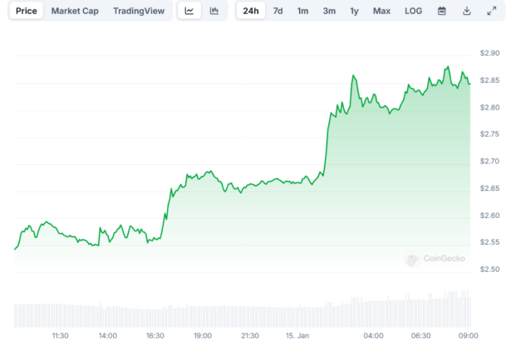Click the 19:00 time axis label
Image resolution: width=511 pixels, height=340 pixels.
[x=203, y=335]
